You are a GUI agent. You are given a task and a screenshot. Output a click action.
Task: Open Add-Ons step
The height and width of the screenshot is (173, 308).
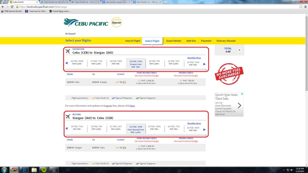point(191,41)
